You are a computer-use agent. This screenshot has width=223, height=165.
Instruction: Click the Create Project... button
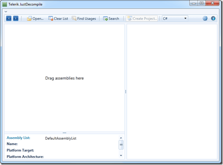click(x=142, y=18)
